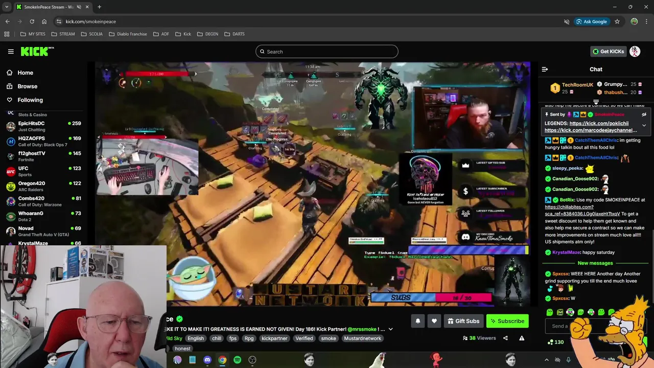Screen dimensions: 654x368
Task: Click KrystalMaze username in chat
Action: click(566, 252)
